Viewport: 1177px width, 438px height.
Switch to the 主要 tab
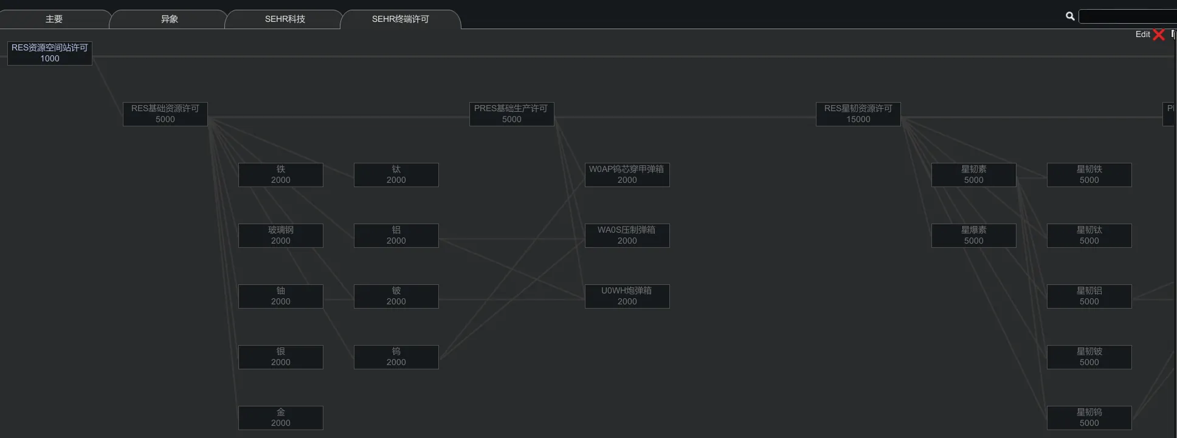[x=54, y=19]
